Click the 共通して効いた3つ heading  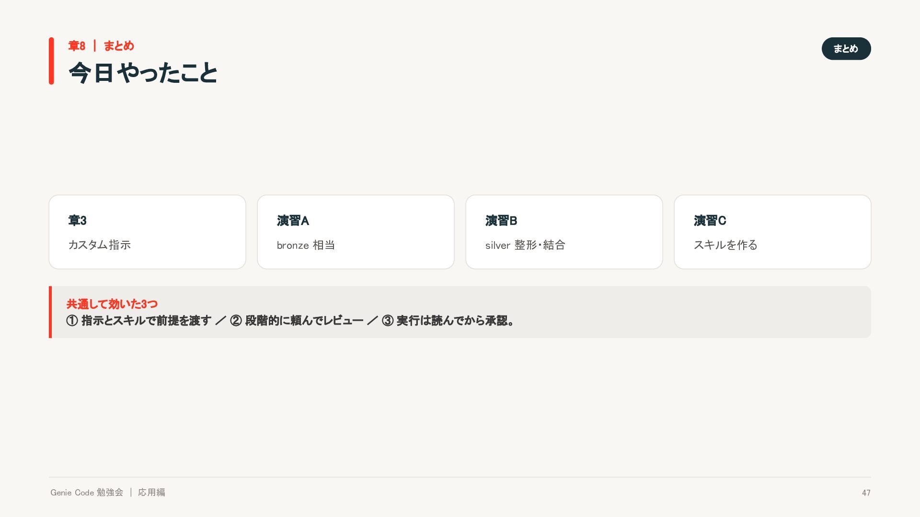pos(112,304)
